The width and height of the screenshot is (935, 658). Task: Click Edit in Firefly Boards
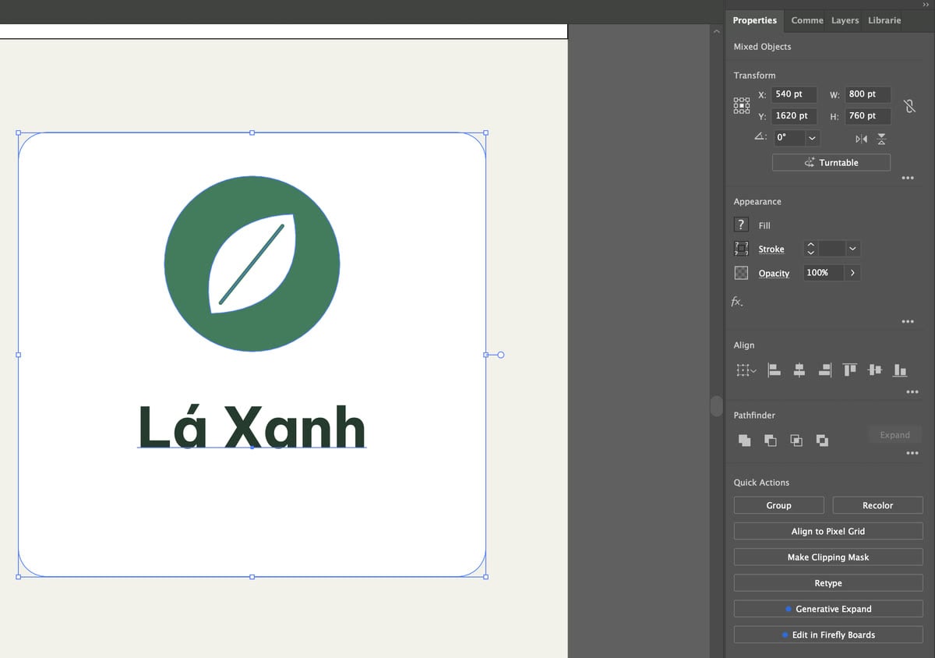point(828,635)
